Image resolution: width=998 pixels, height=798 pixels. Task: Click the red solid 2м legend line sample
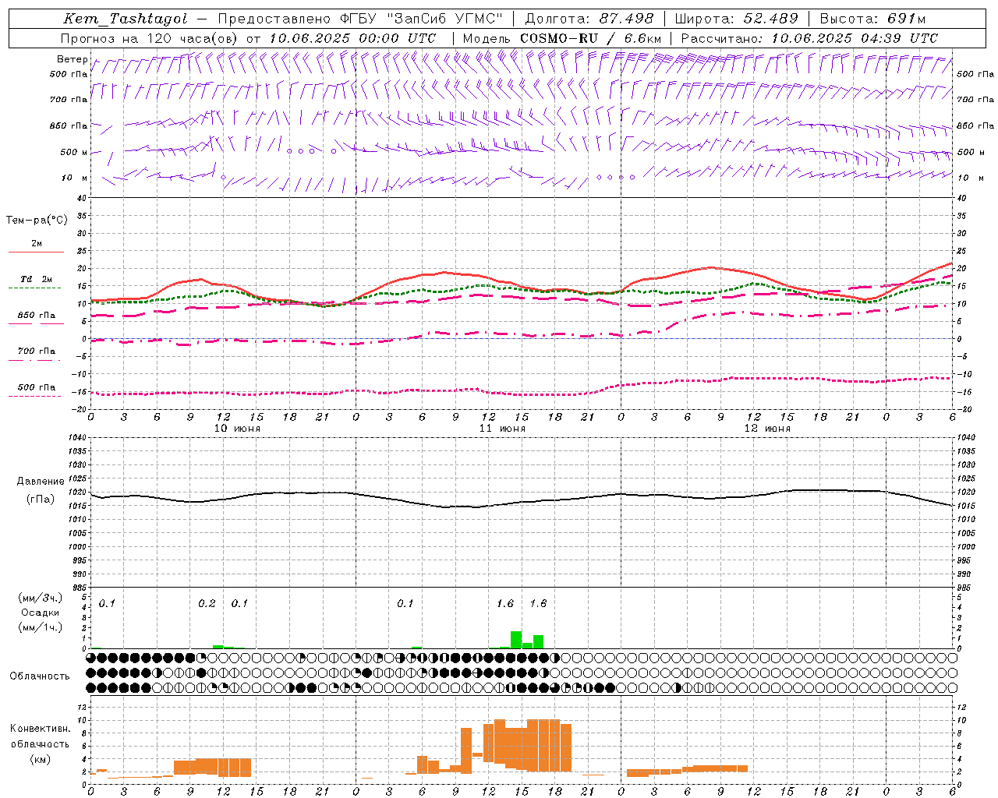coord(36,252)
